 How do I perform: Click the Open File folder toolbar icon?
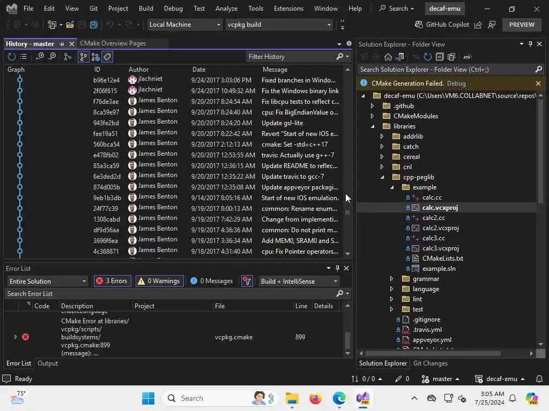[70, 25]
